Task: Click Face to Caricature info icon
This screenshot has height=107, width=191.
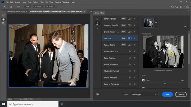Action: 130,84
